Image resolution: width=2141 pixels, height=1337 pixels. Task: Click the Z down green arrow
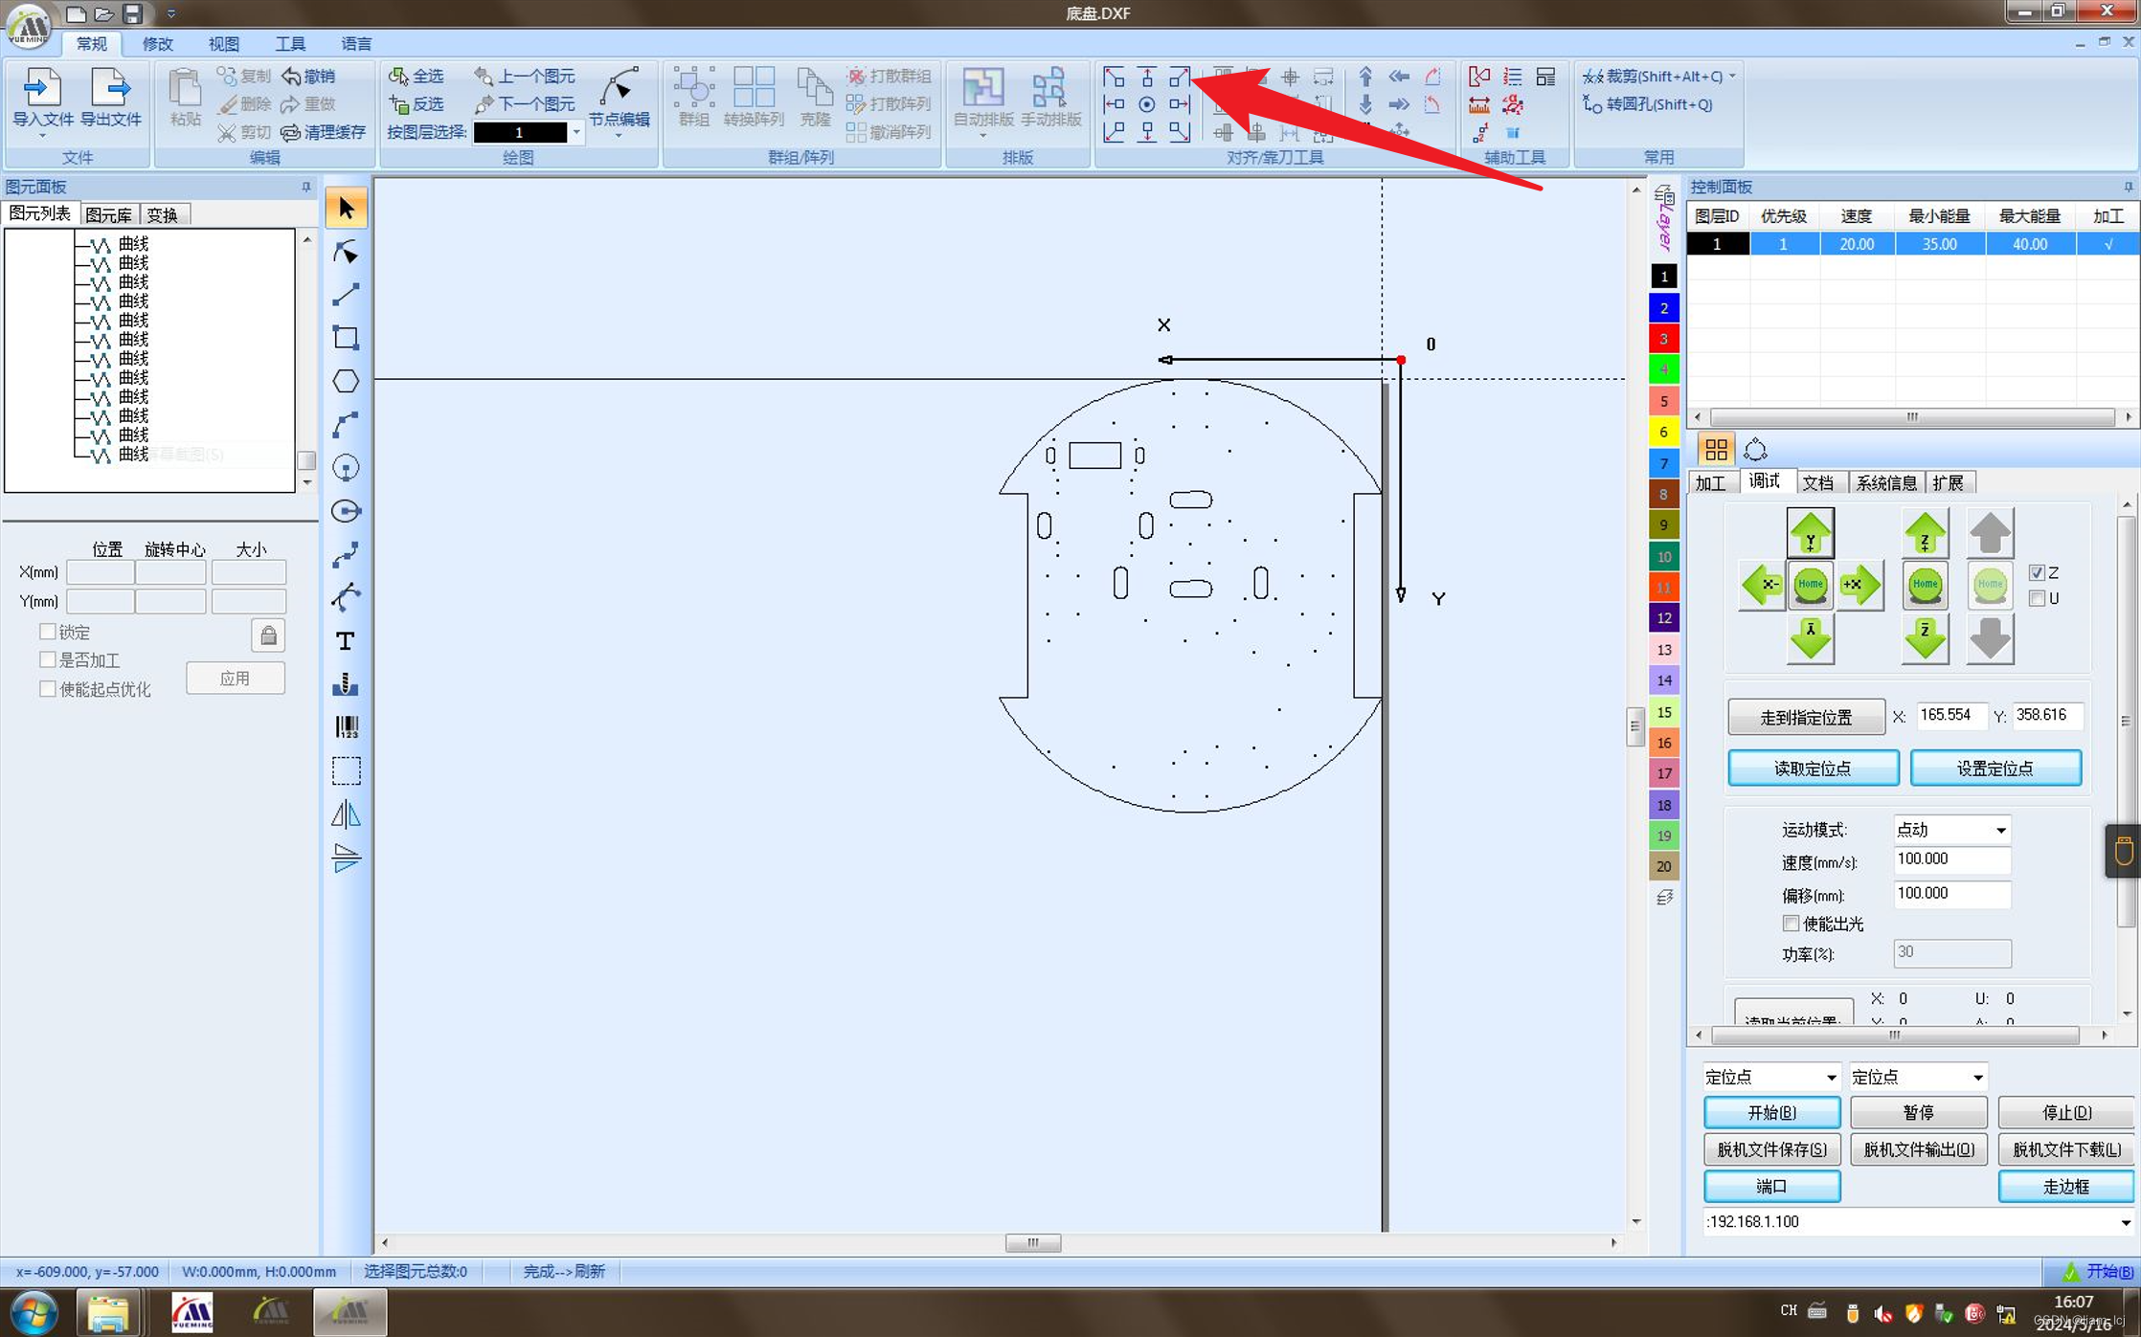coord(1925,638)
